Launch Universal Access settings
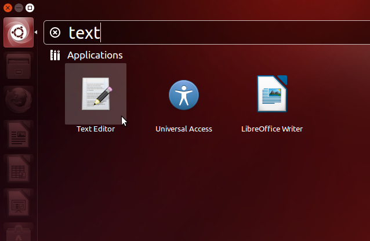 (184, 95)
